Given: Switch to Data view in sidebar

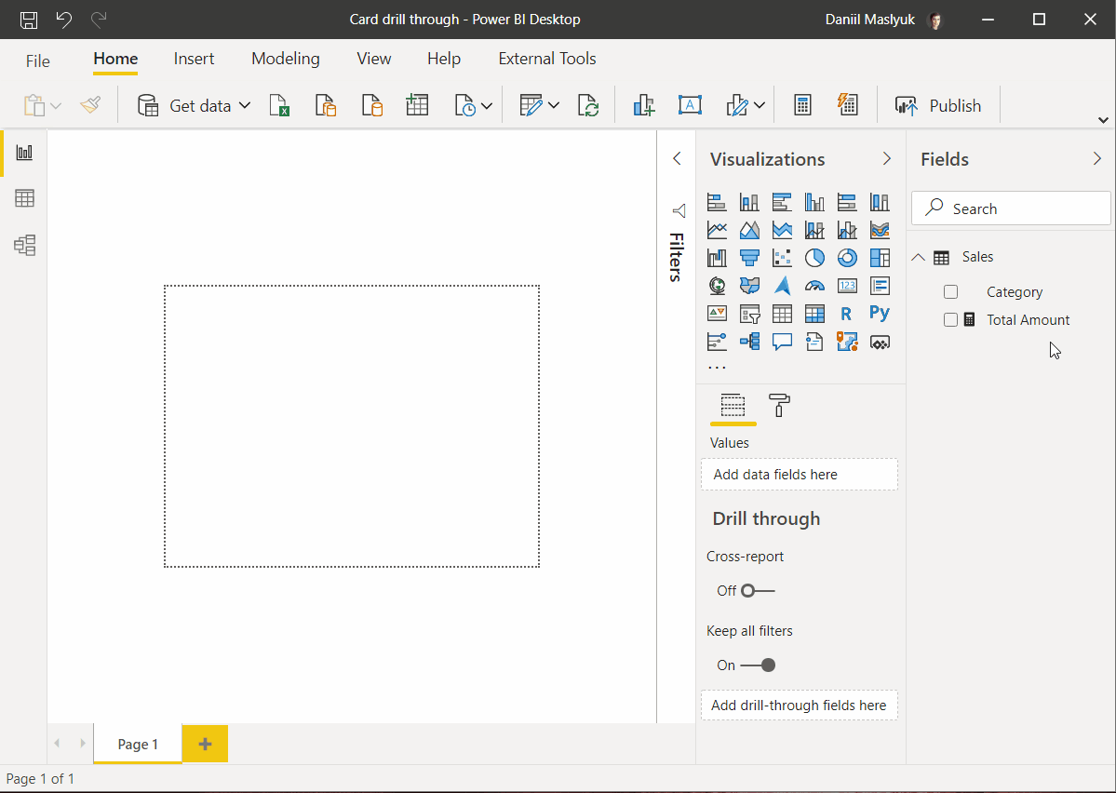Looking at the screenshot, I should (24, 198).
